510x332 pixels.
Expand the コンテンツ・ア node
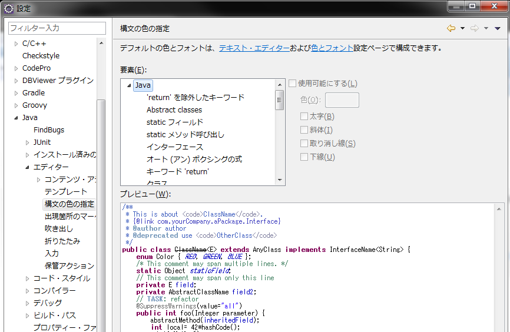[38, 180]
